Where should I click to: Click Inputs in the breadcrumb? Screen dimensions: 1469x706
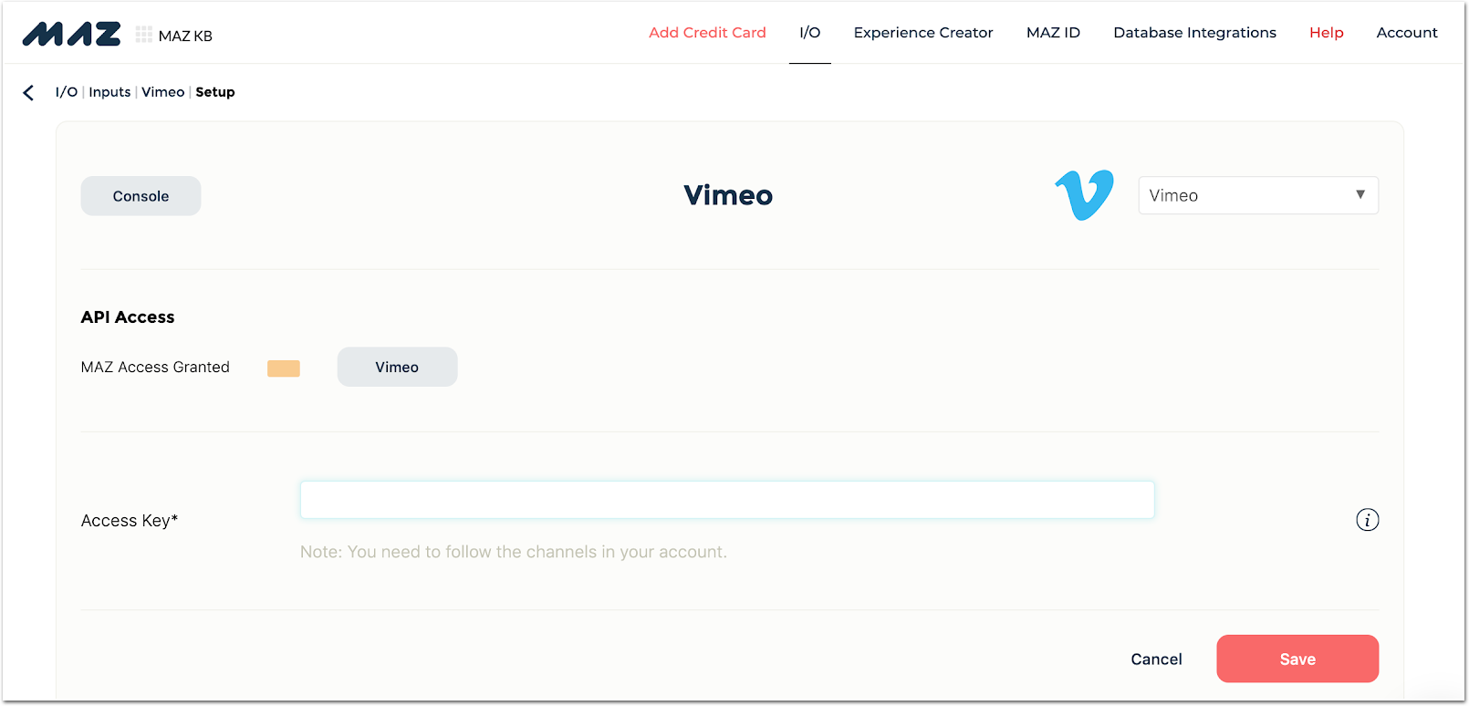tap(109, 92)
